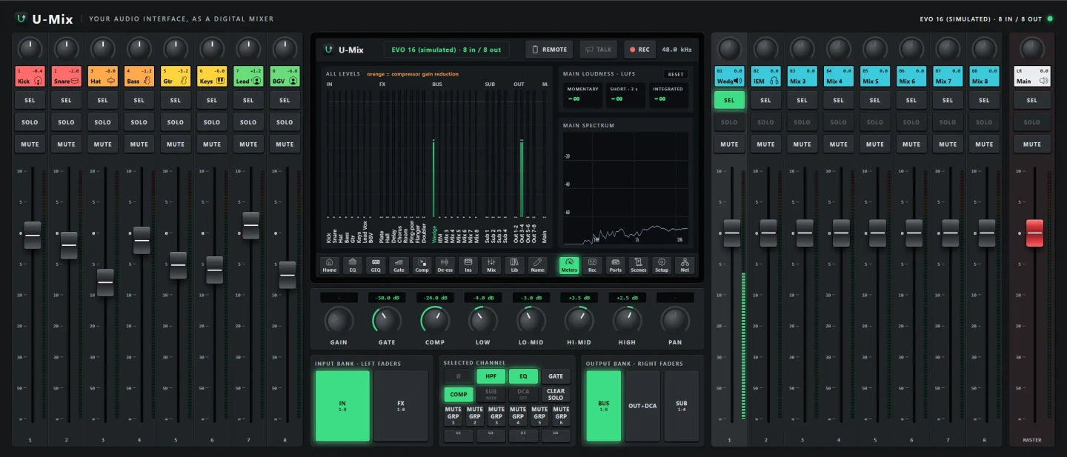1067x457 pixels.
Task: Toggle EQ in Selected Channel panel
Action: pyautogui.click(x=523, y=376)
